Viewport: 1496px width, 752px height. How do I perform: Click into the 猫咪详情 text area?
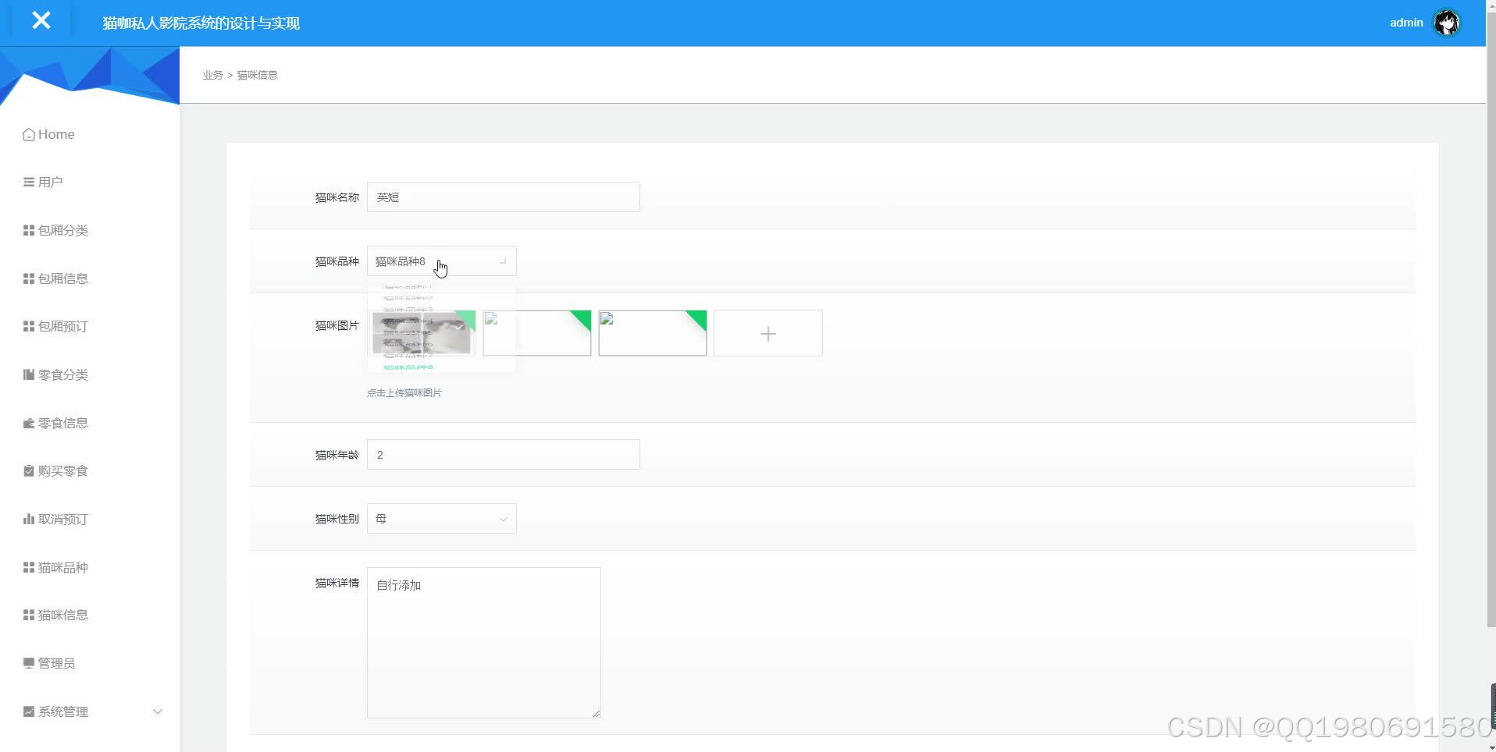484,643
